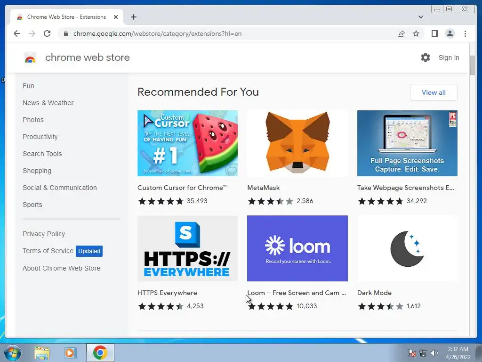Select Social & Communication category

pos(60,188)
